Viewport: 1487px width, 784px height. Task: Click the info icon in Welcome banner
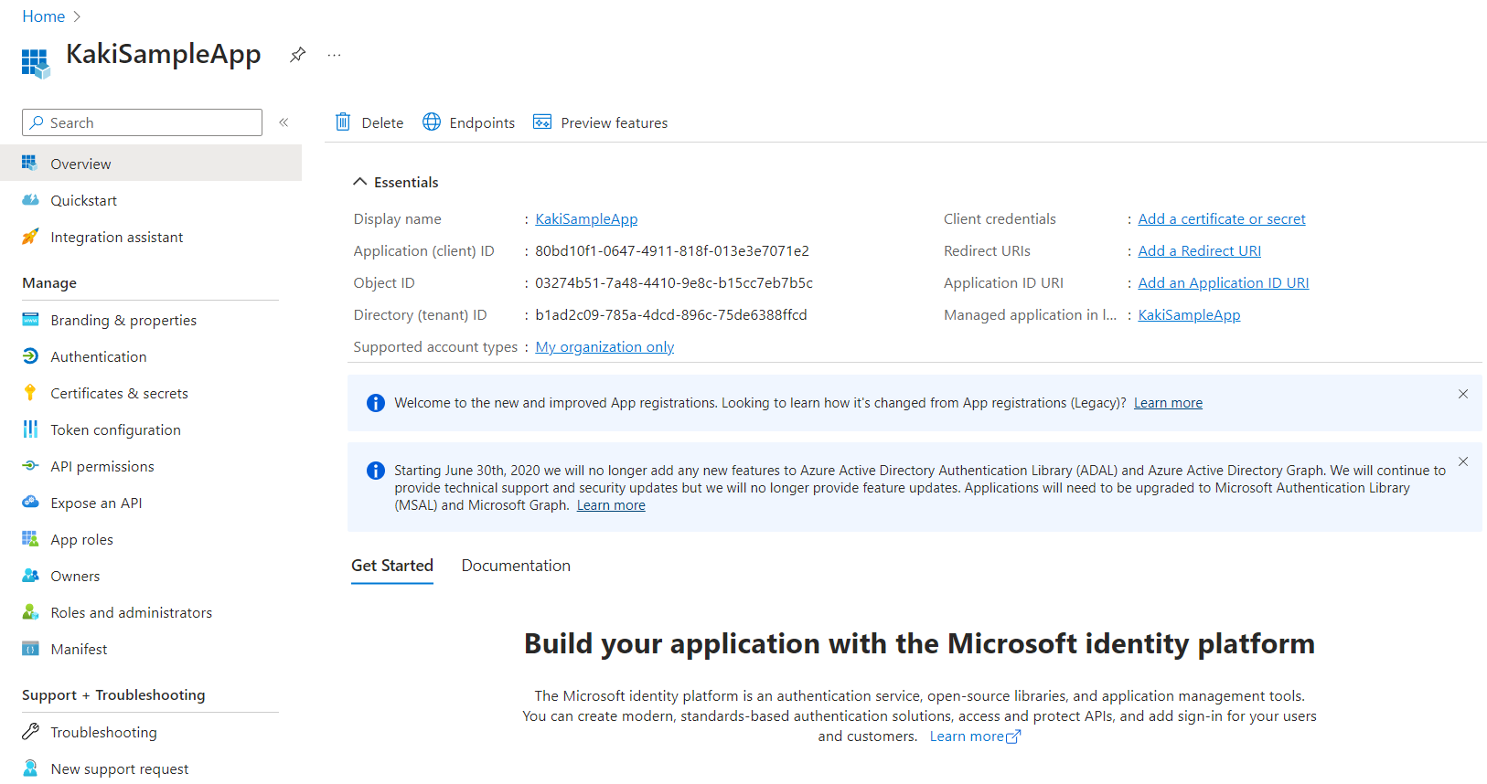375,403
